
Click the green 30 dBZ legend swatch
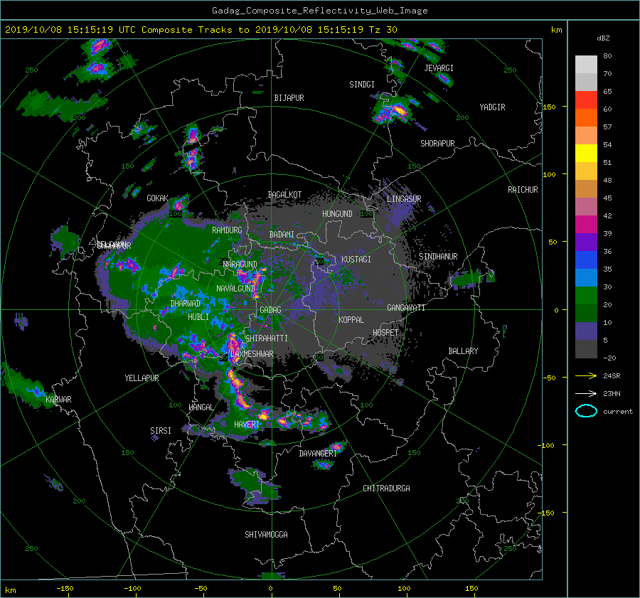[x=586, y=295]
